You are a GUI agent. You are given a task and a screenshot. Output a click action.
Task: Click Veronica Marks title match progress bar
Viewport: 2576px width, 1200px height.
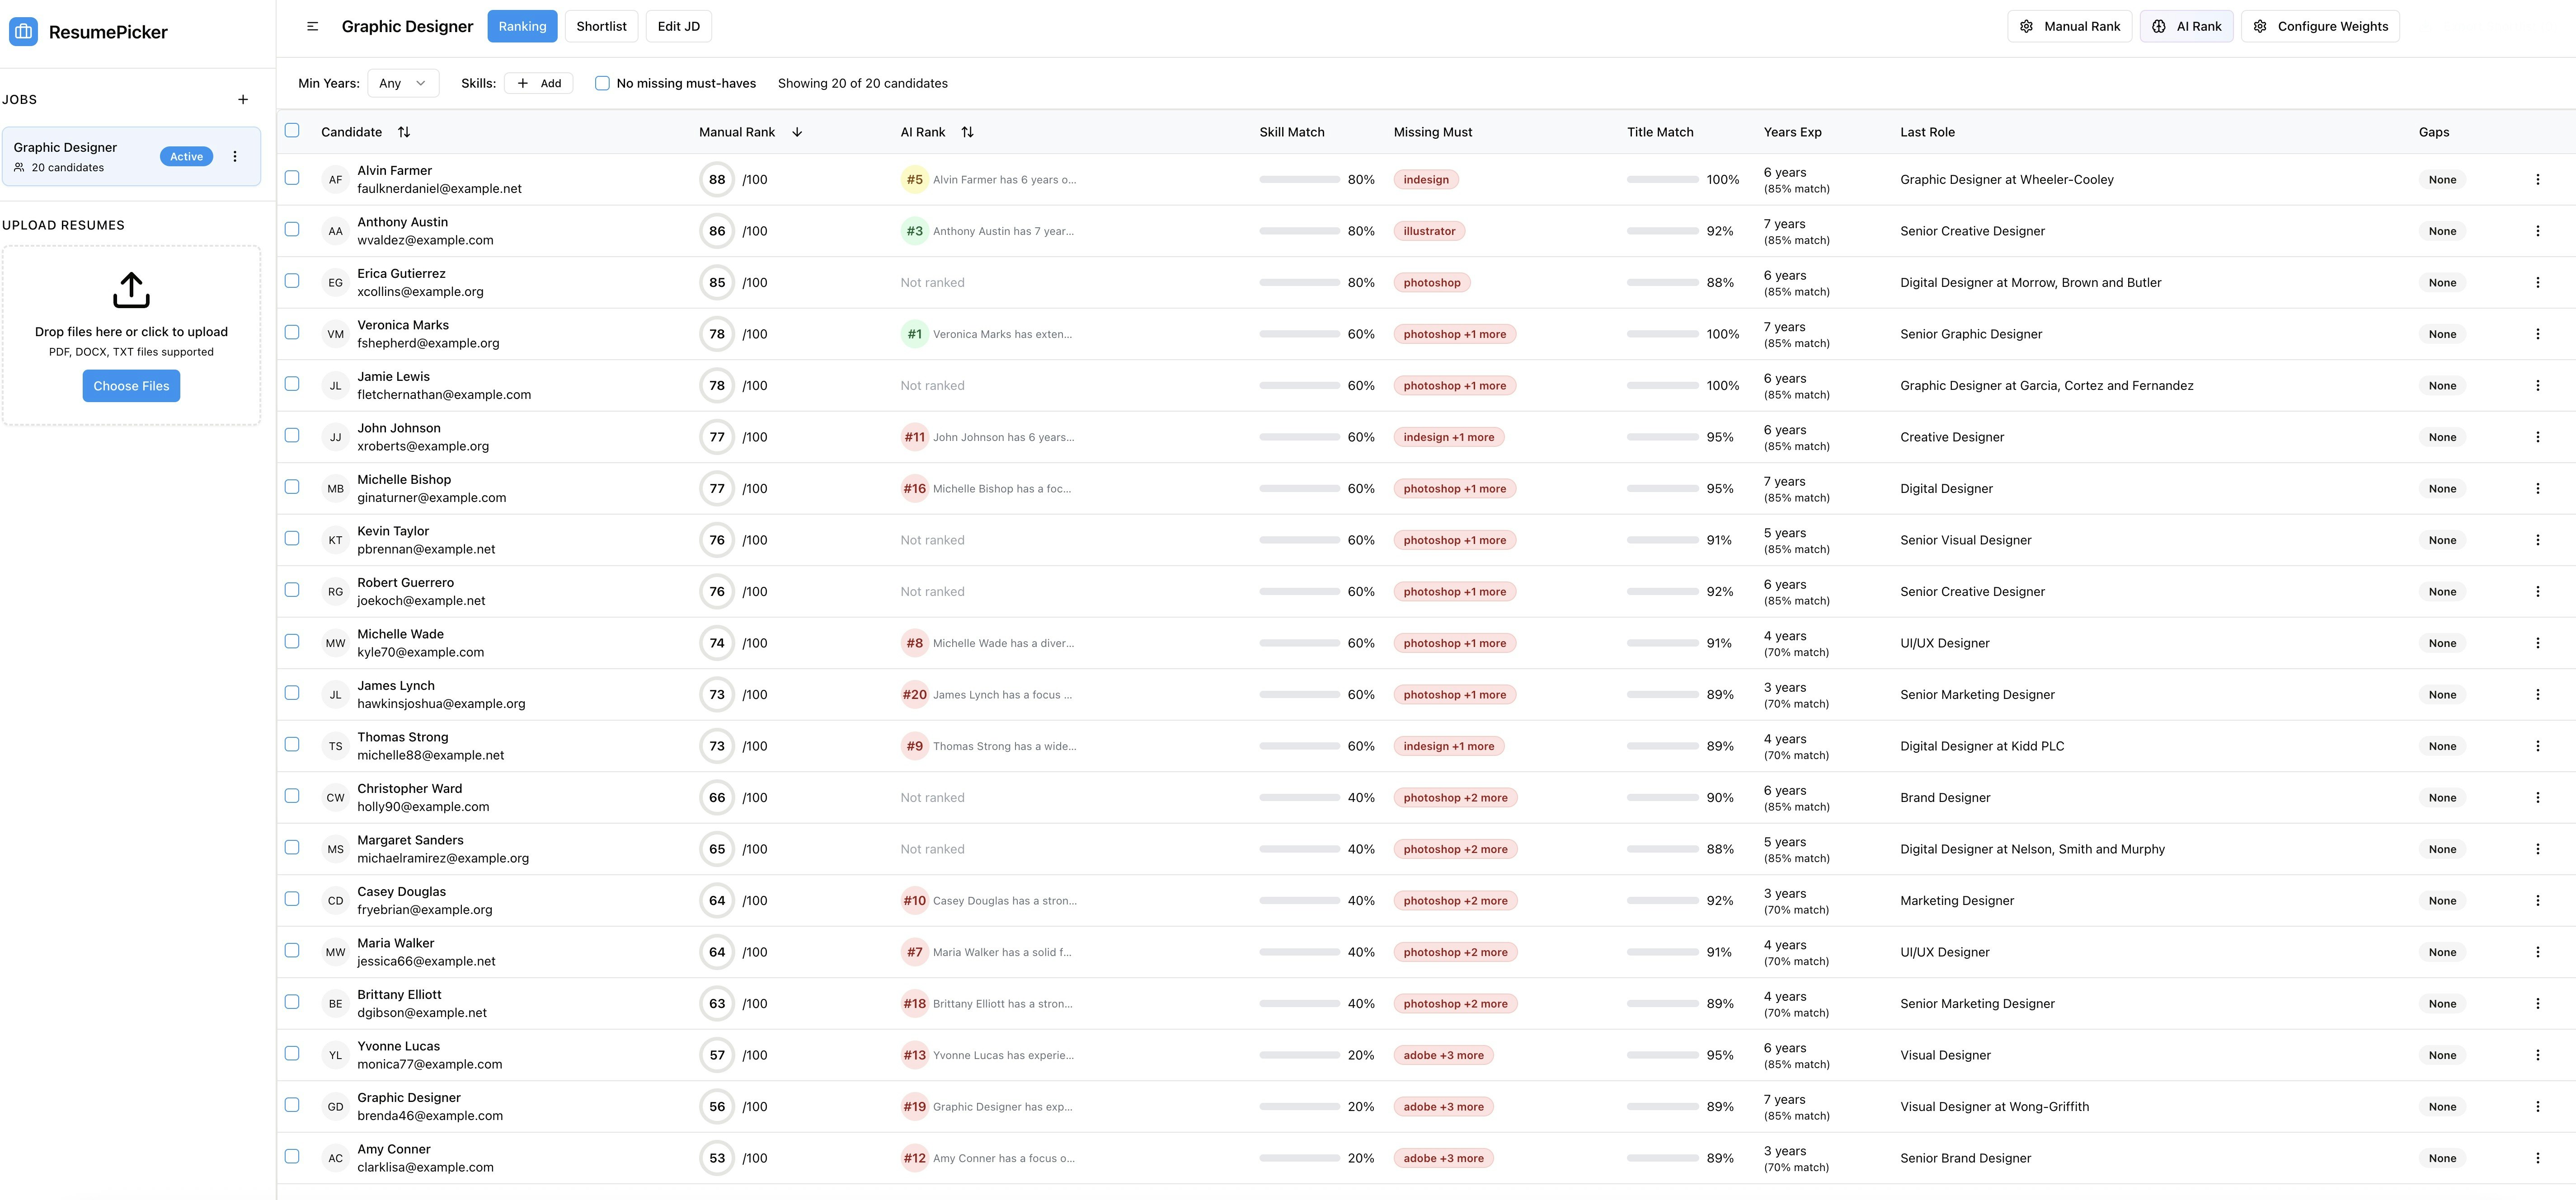[1663, 334]
